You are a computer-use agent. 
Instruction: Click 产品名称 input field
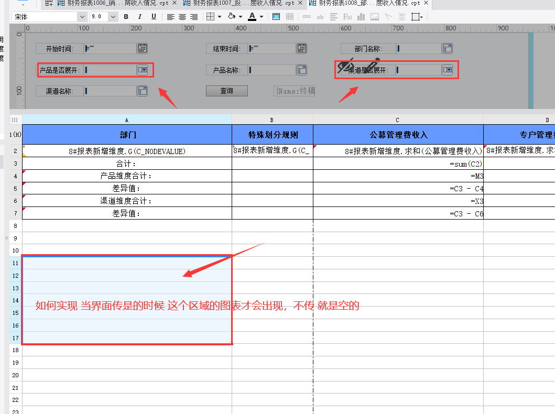pos(272,70)
